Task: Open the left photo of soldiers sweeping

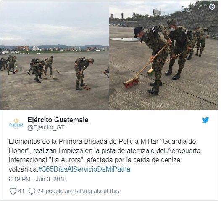Action: 54,55
